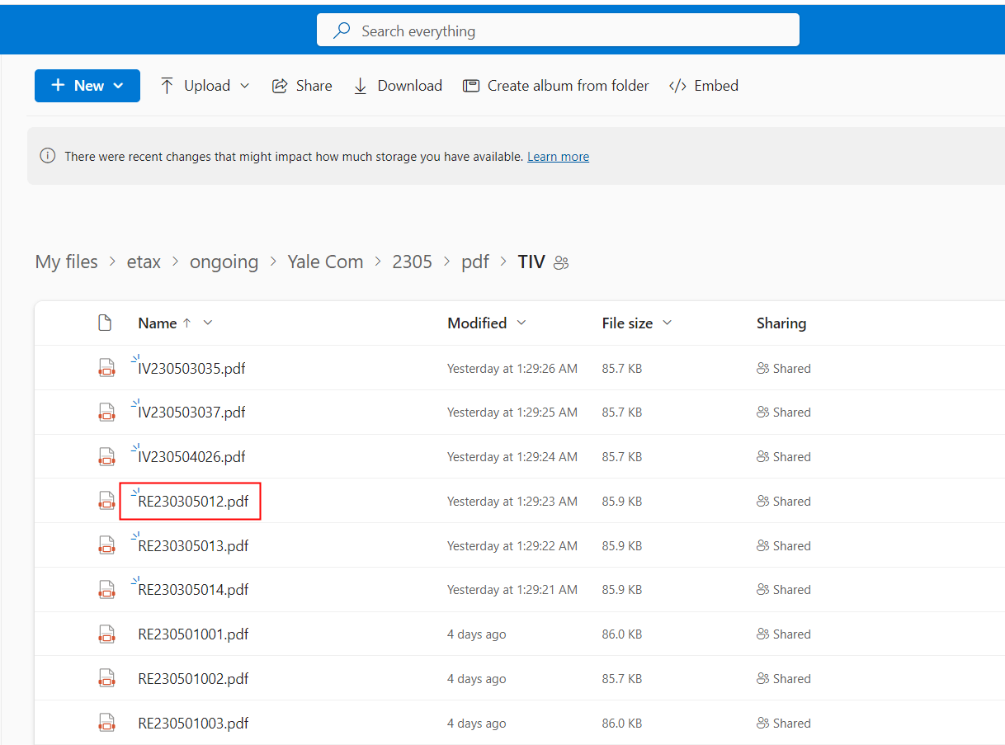Open file RE230305013.pdf
This screenshot has width=1005, height=745.
click(x=193, y=546)
